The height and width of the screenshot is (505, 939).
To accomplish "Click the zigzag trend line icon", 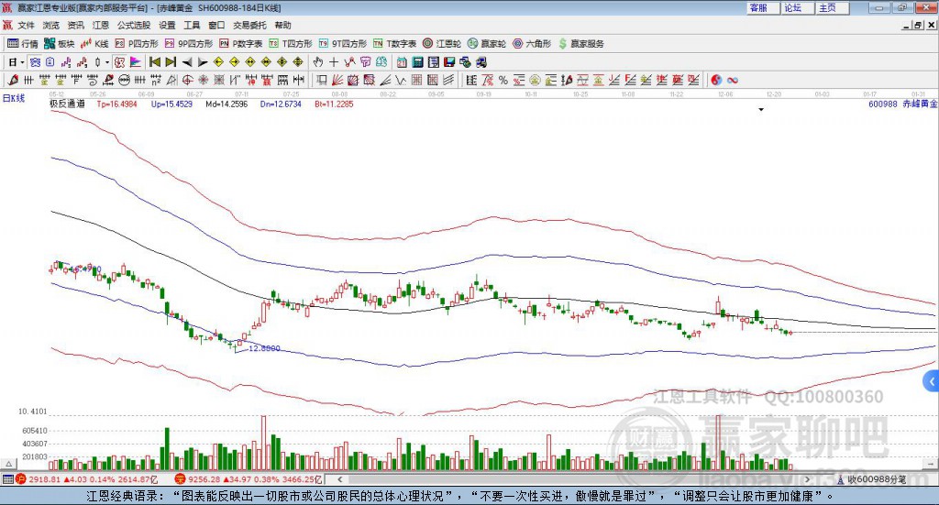I will (349, 62).
